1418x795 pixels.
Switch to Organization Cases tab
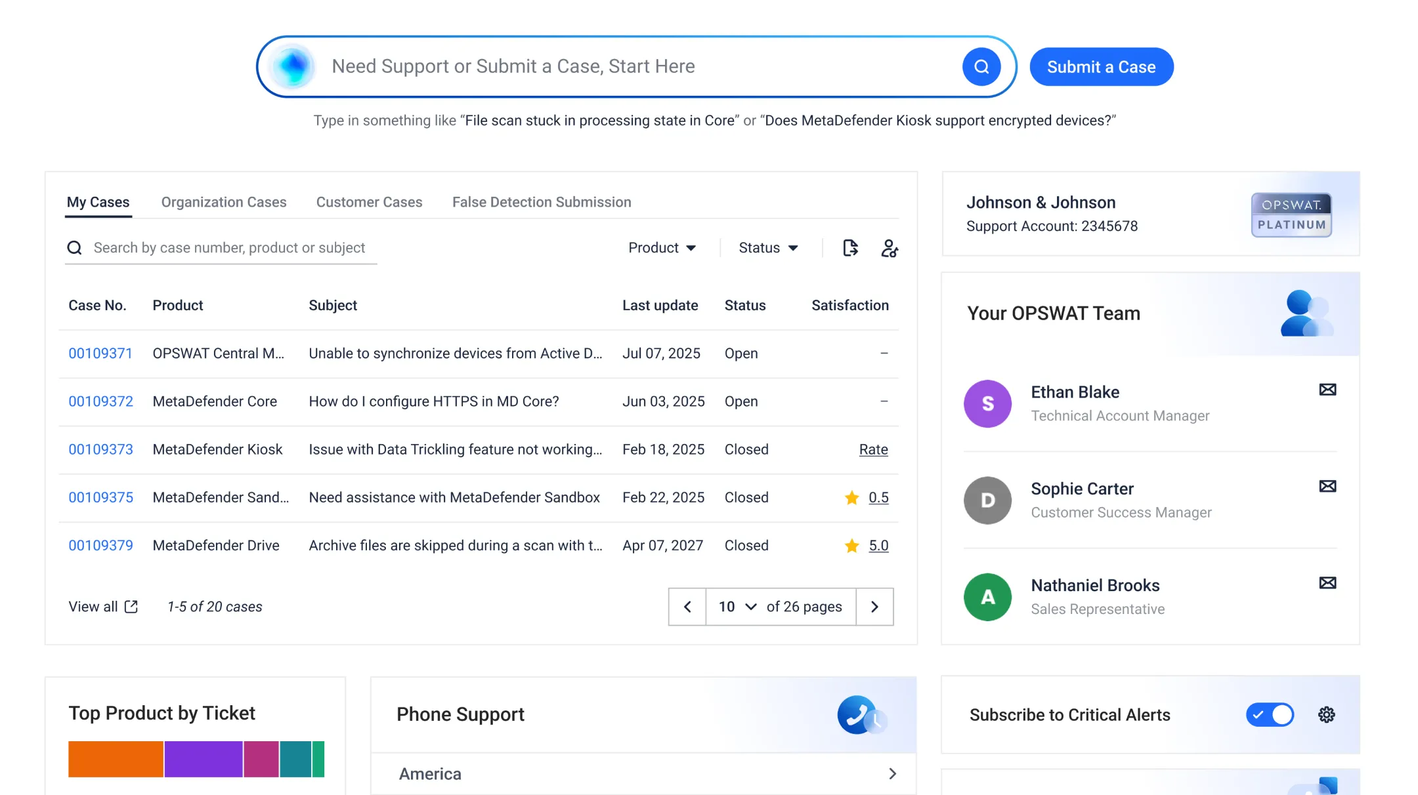tap(224, 202)
